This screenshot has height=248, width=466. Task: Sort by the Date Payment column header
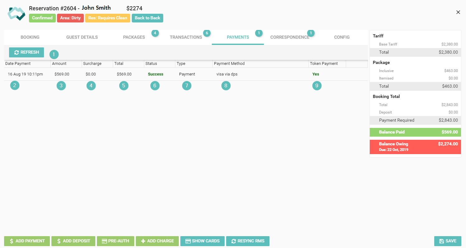tap(18, 64)
